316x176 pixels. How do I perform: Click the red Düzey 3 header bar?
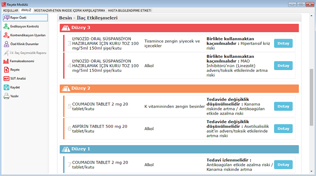click(x=179, y=28)
